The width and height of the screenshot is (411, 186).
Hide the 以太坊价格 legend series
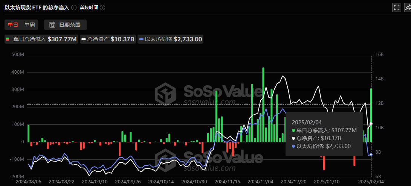(x=170, y=39)
